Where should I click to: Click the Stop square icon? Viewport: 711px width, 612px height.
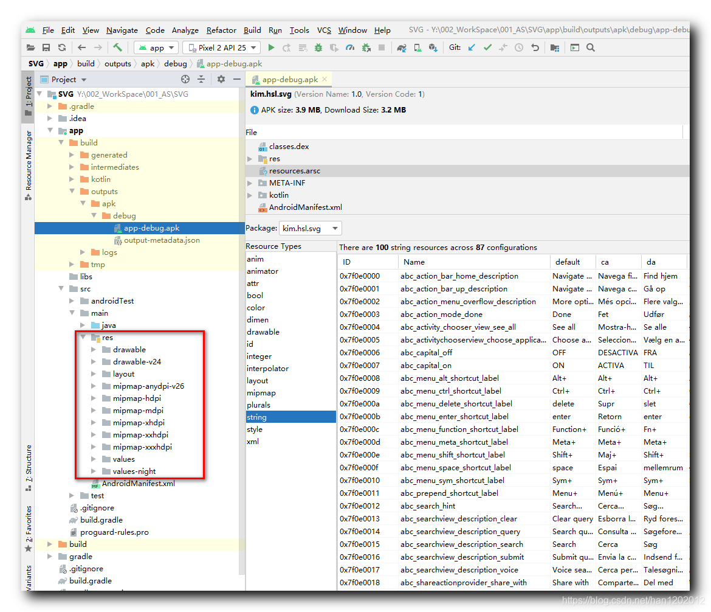coord(382,47)
